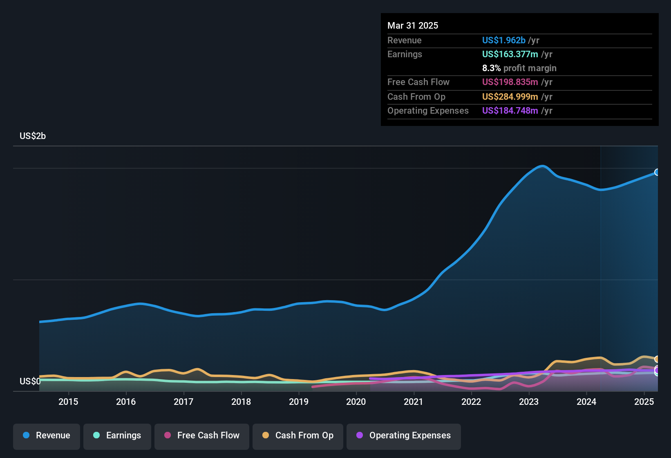Click the US$1.962b revenue value
The image size is (671, 458).
coord(504,40)
